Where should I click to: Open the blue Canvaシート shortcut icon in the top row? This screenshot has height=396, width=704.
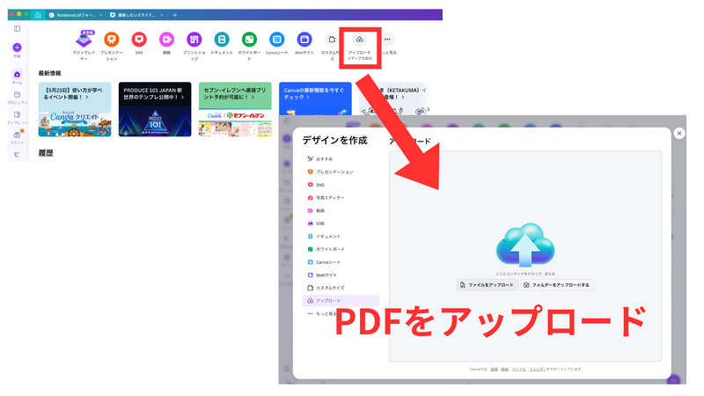point(277,40)
